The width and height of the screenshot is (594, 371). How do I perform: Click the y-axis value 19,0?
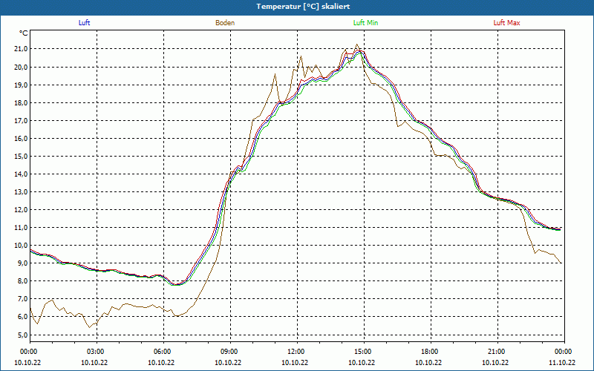[21, 85]
